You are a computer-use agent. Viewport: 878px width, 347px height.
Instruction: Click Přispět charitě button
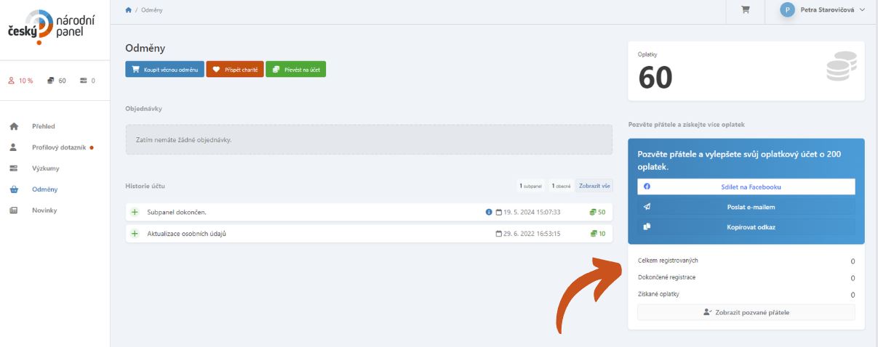(235, 69)
